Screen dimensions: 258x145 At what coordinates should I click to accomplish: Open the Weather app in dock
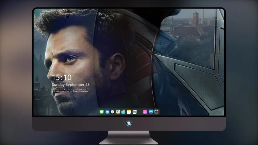click(x=107, y=112)
